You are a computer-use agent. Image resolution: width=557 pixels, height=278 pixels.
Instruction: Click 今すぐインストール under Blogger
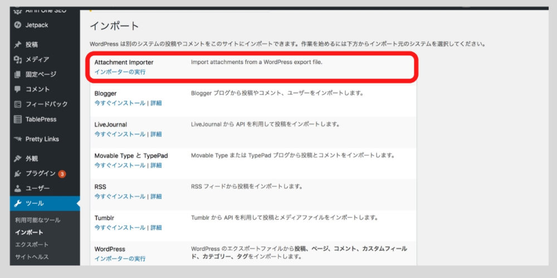[120, 103]
